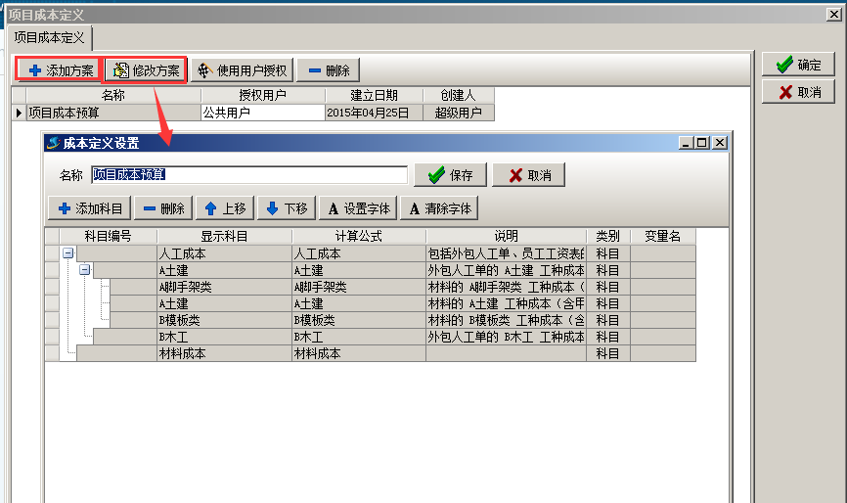
Task: Click 清除字体 to clear font
Action: coord(439,208)
